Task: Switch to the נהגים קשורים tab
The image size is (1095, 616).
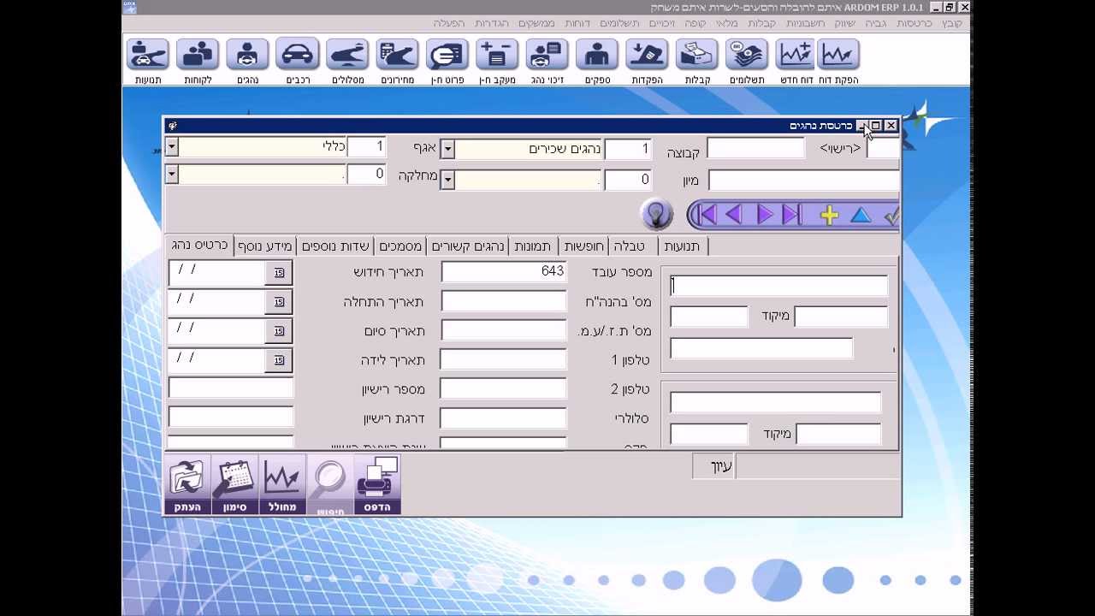Action: 467,246
